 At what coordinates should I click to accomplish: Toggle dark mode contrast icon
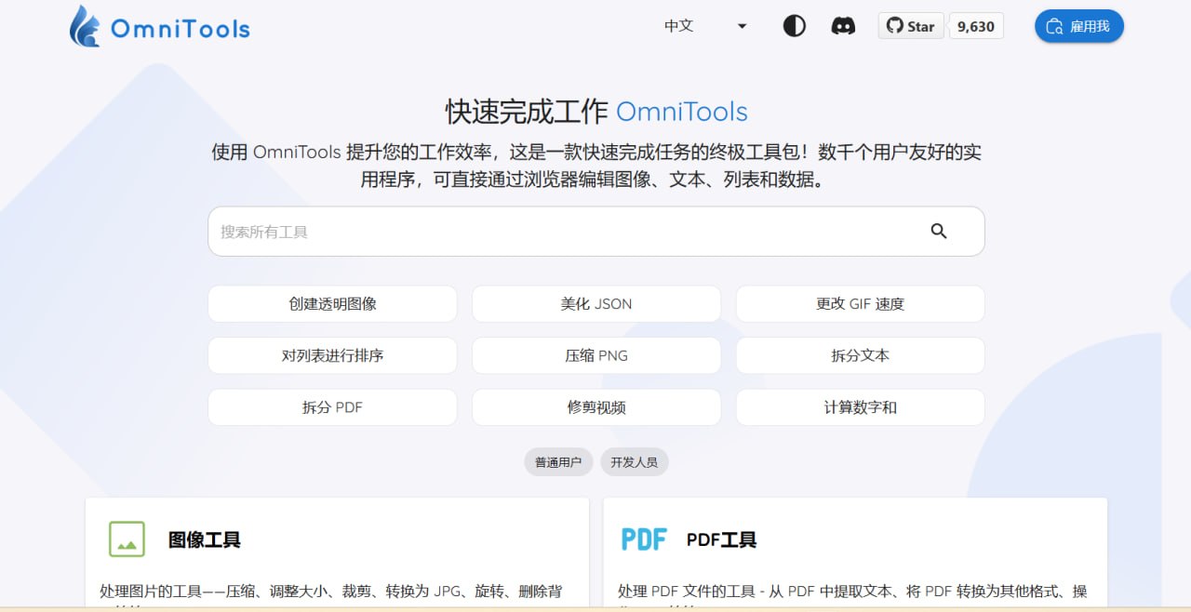(795, 26)
